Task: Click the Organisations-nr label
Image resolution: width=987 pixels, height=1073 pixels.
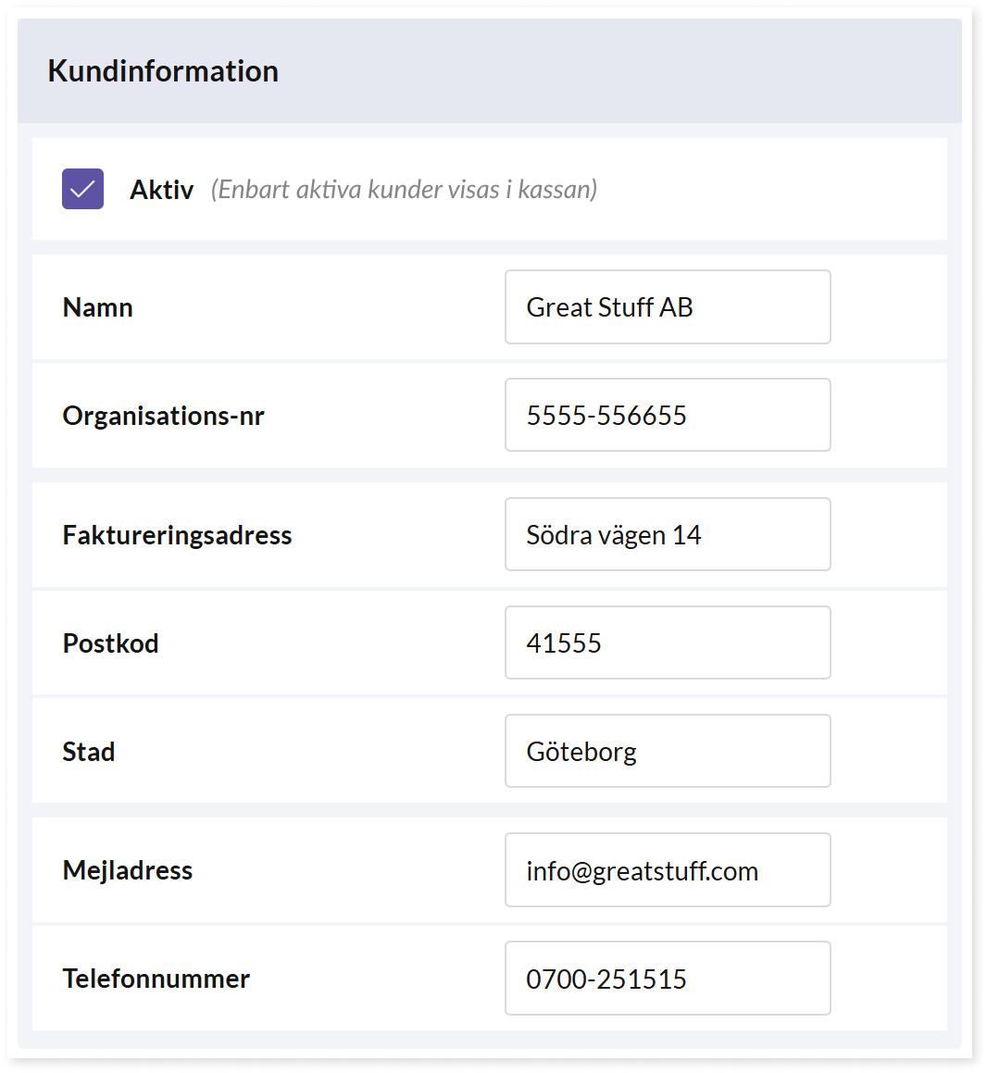Action: pyautogui.click(x=163, y=416)
